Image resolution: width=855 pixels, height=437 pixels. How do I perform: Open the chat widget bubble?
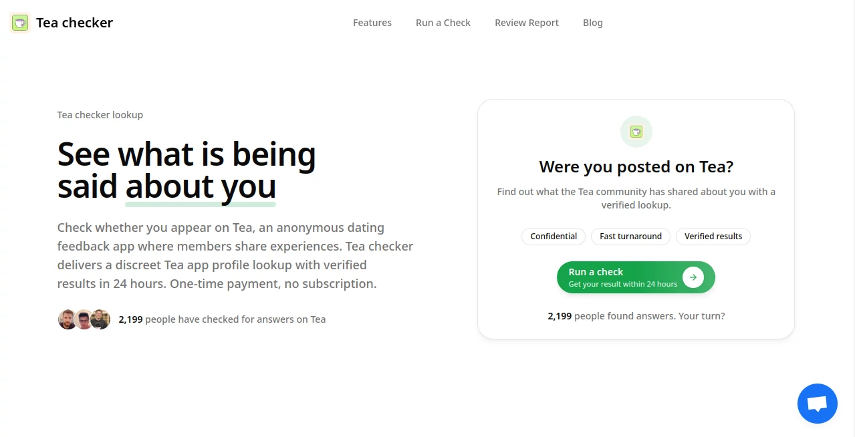(x=817, y=403)
